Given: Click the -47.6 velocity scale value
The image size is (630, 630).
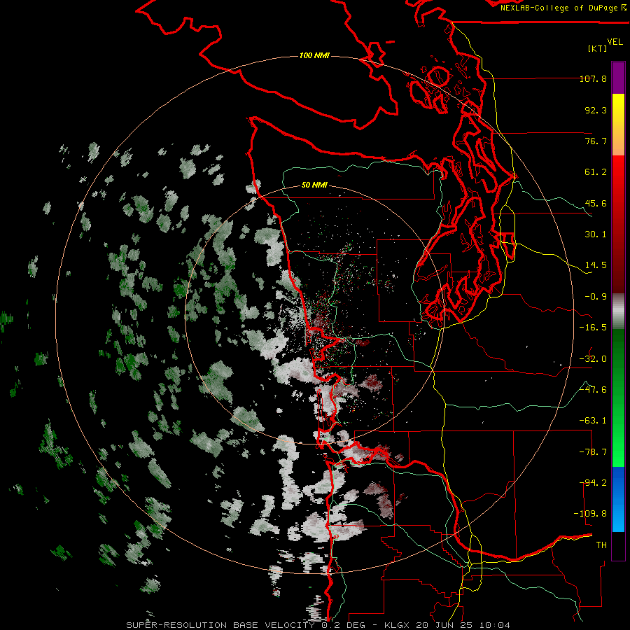Looking at the screenshot, I should point(593,390).
